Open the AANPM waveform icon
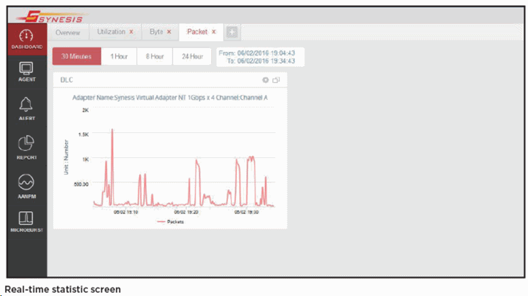The width and height of the screenshot is (528, 296). coord(26,184)
